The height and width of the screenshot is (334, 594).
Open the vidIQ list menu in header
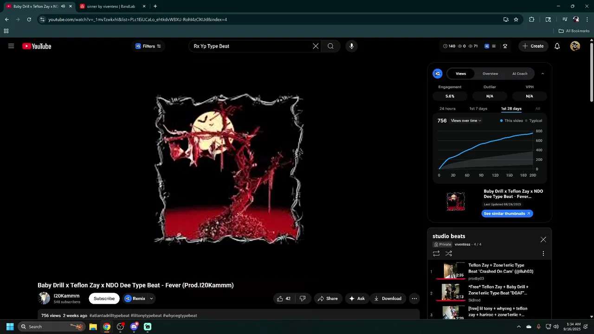(494, 46)
